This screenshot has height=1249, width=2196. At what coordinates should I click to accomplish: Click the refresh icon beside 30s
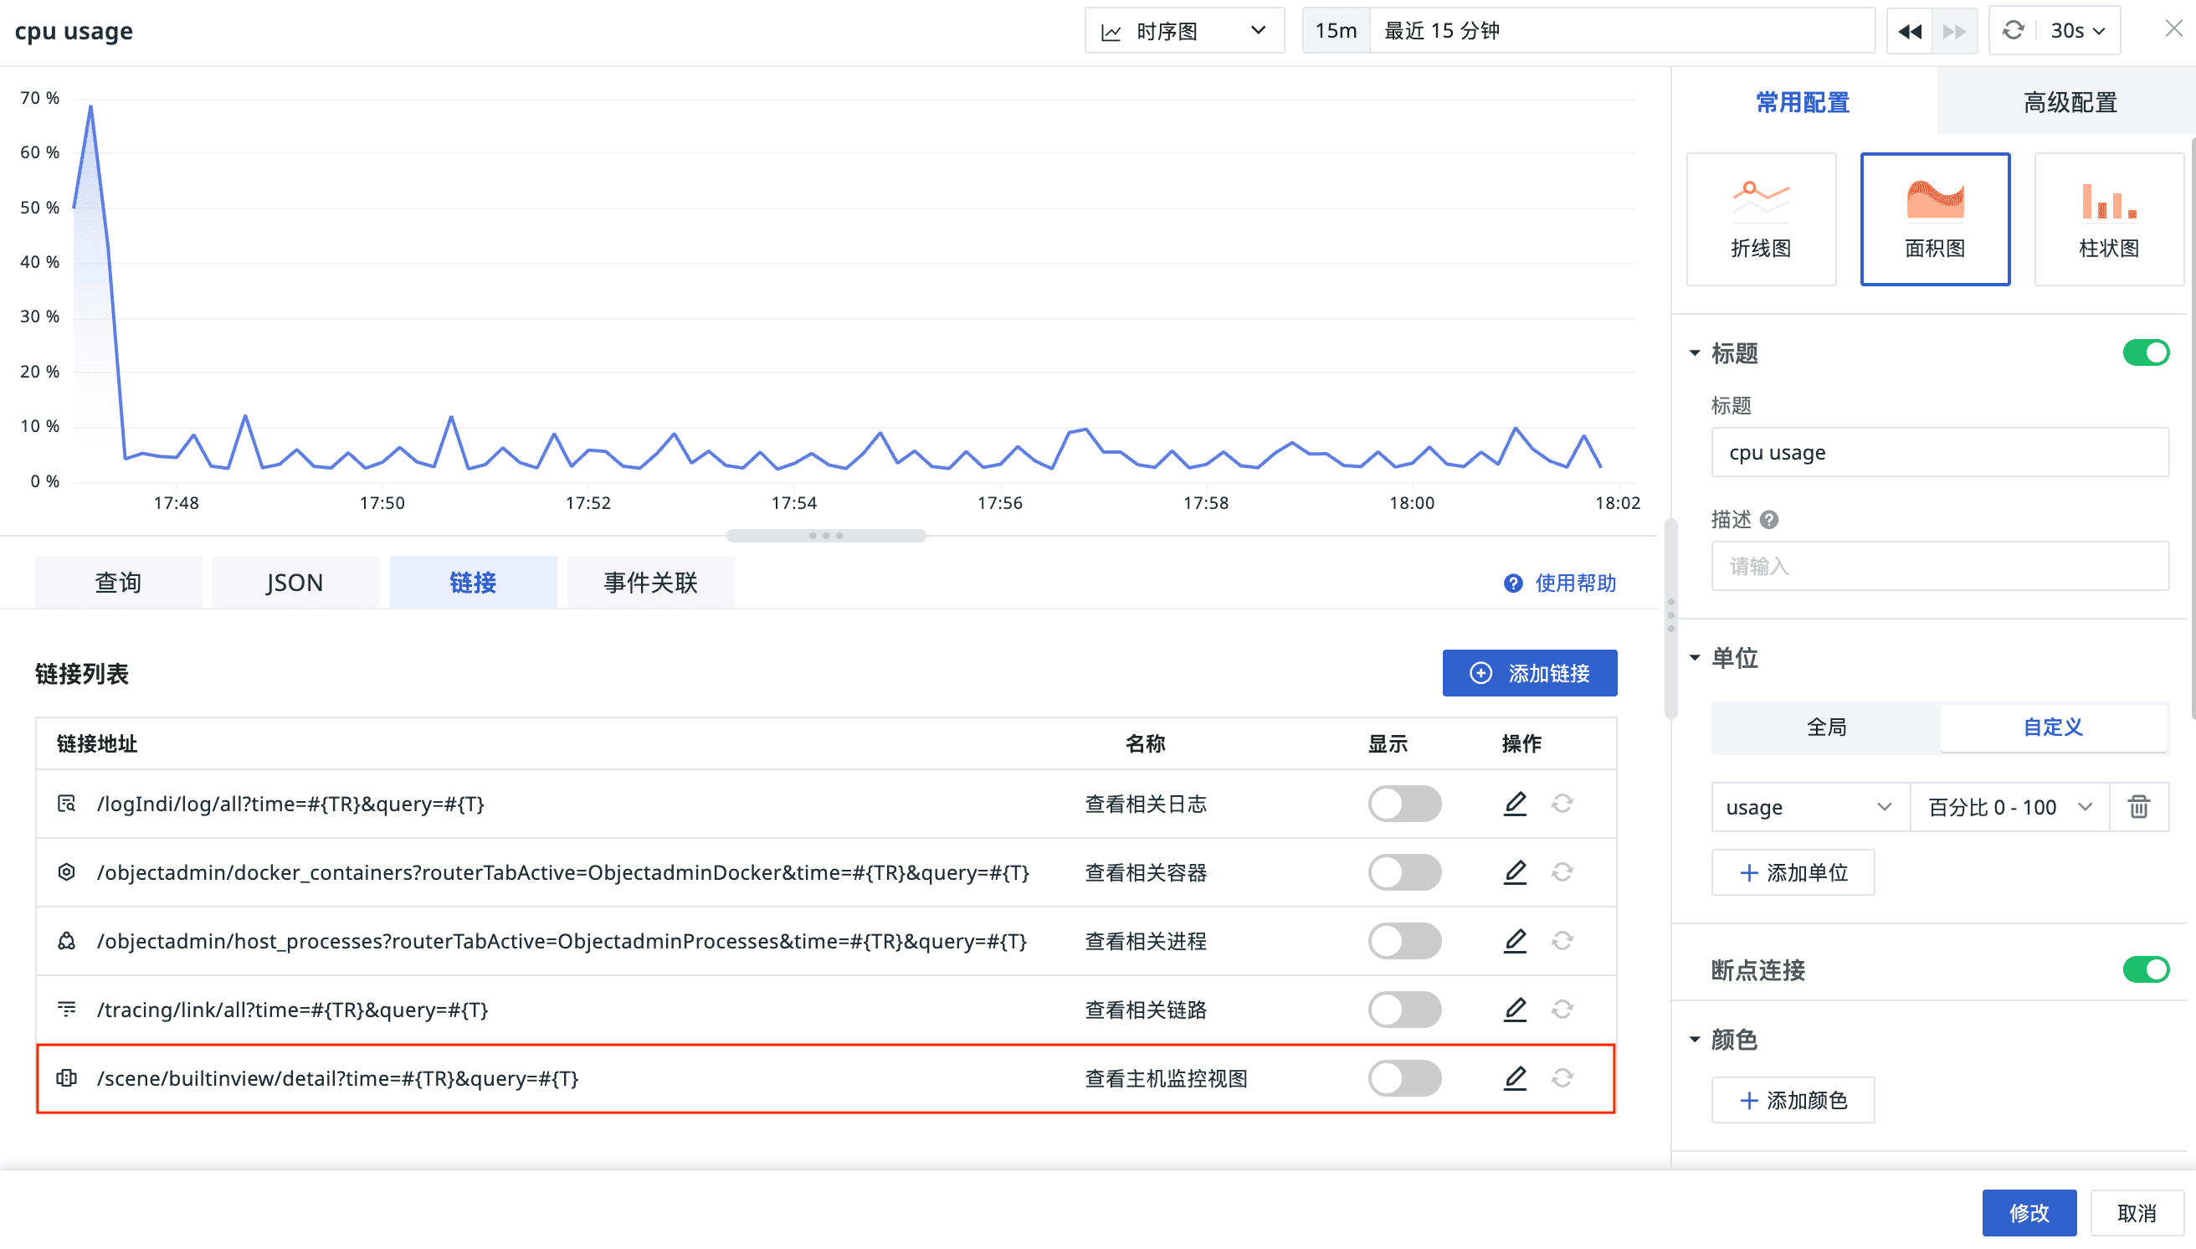(x=2013, y=31)
